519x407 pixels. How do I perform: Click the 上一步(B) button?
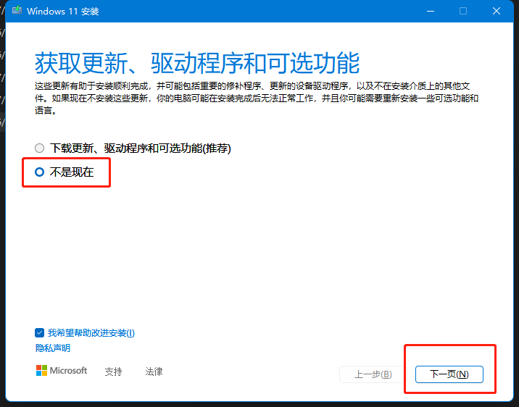(x=373, y=374)
